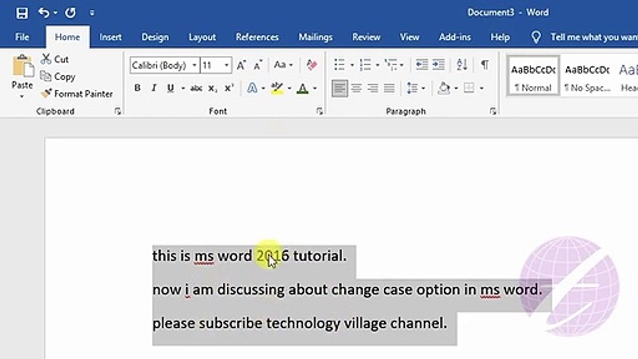Expand the Paste options arrow
The height and width of the screenshot is (359, 638).
22,96
